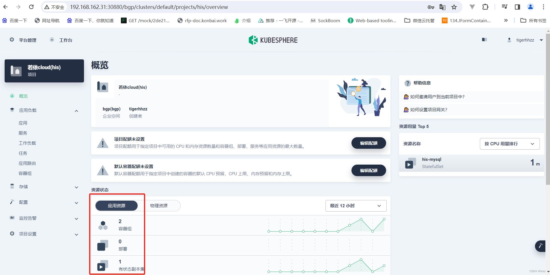Select the 概览 overview icon in sidebar
The image size is (550, 275).
pyautogui.click(x=12, y=96)
